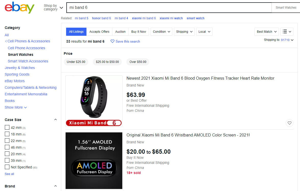Image resolution: width=300 pixels, height=191 pixels.
Task: Open the Best Match sort dropdown
Action: [266, 32]
